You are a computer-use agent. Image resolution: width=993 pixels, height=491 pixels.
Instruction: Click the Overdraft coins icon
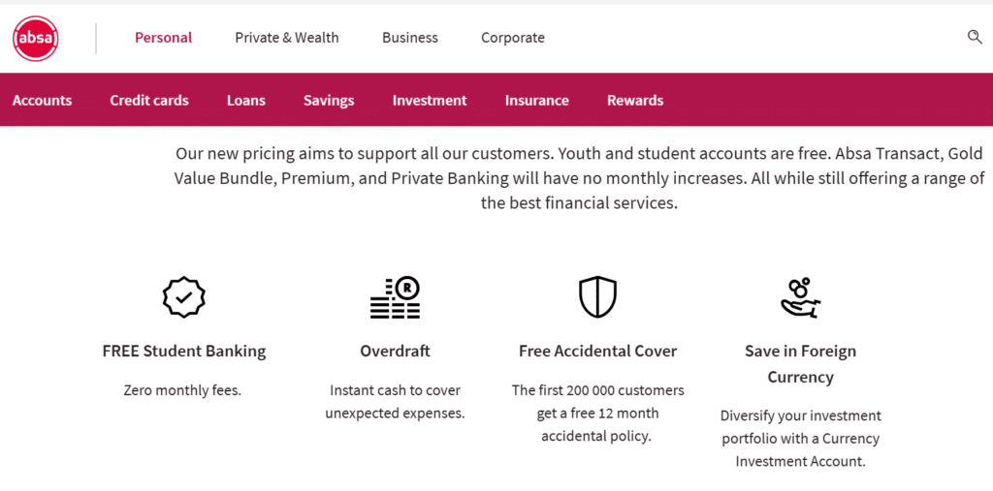[x=395, y=297]
